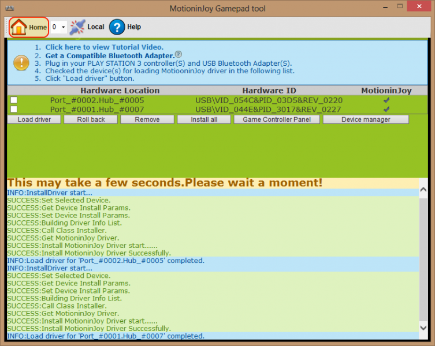Viewport: 435px width, 346px height.
Task: Click hardware ID 'USB\VID_054C&PID_03D5&REV_0220'
Action: point(269,100)
